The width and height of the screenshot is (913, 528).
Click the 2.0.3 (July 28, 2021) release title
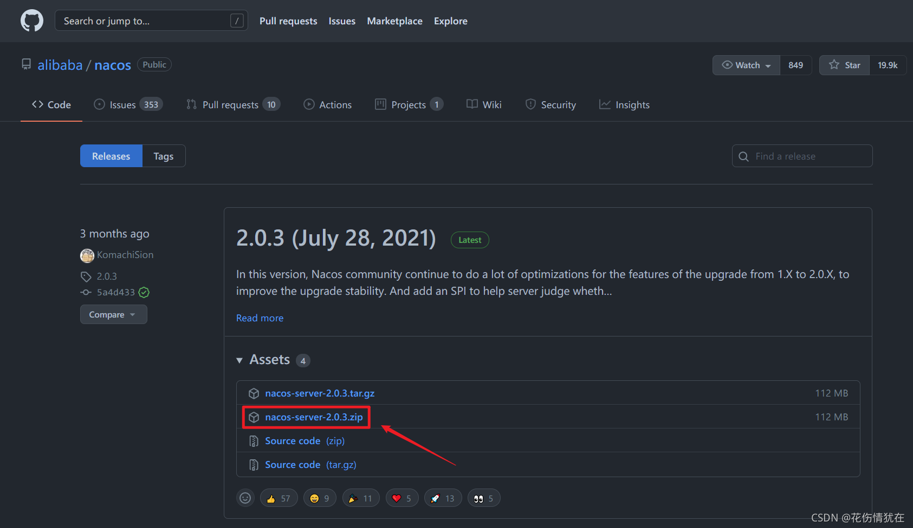(336, 238)
